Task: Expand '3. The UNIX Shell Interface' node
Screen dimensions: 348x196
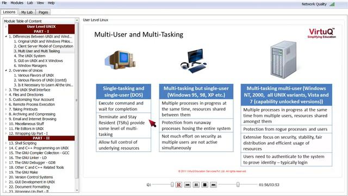Action: 6,90
